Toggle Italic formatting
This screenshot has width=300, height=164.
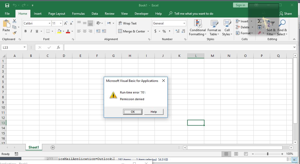coord(31,31)
